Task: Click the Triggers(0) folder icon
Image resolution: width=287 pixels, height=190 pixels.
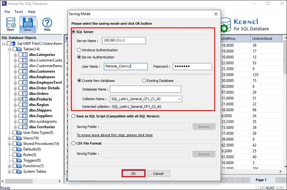Action: [x=20, y=160]
